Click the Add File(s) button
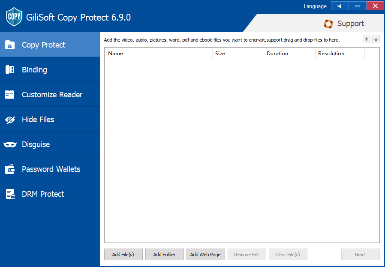385x267 pixels. pos(123,255)
